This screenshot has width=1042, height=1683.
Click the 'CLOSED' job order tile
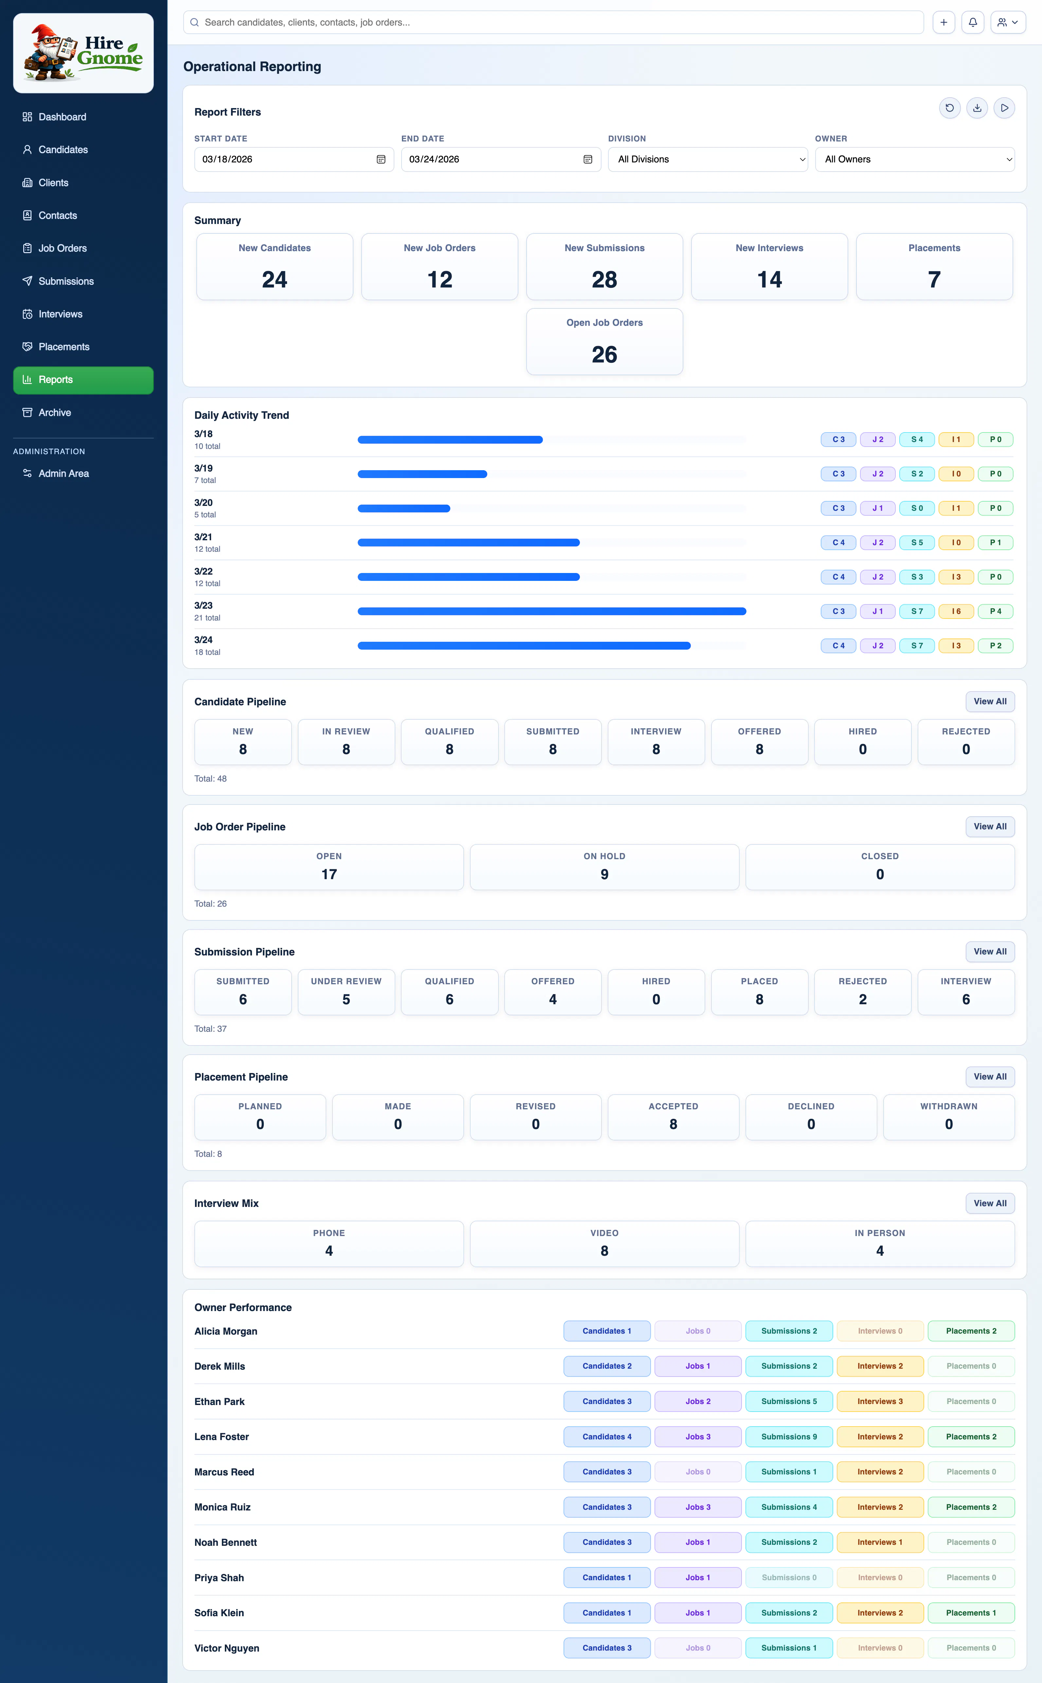click(880, 867)
